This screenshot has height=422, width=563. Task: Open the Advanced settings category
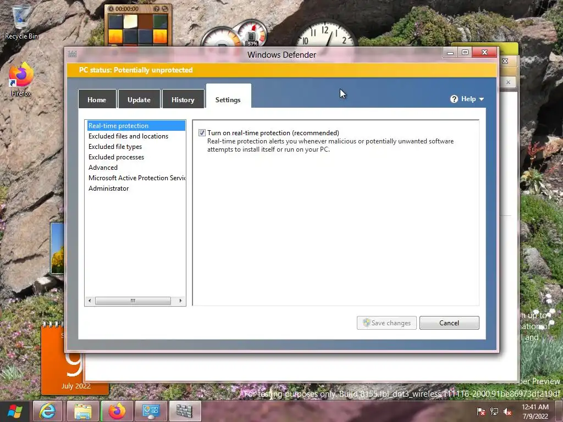[x=136, y=167]
